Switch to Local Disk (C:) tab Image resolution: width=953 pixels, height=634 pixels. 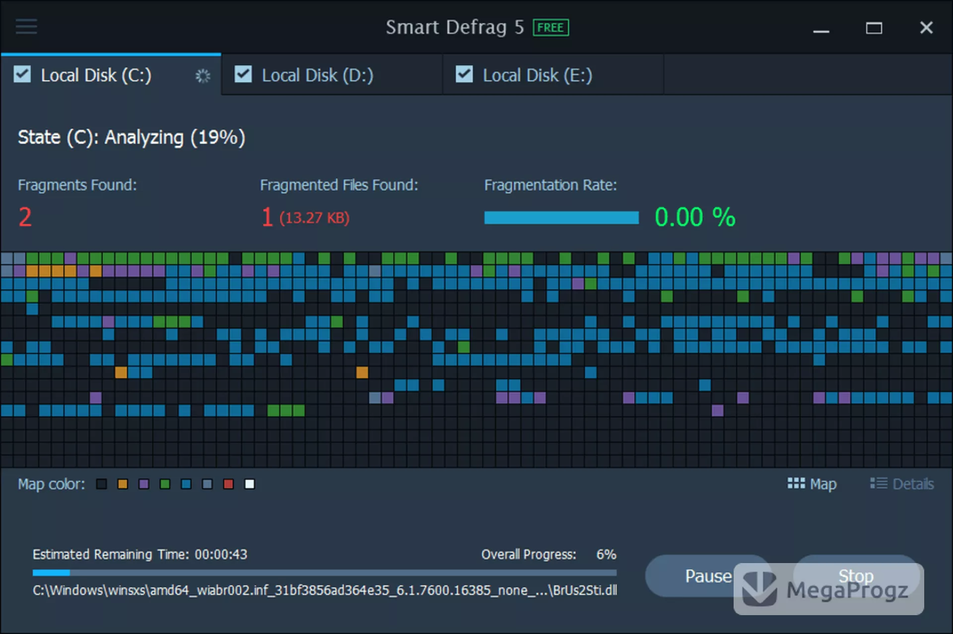[x=111, y=74]
